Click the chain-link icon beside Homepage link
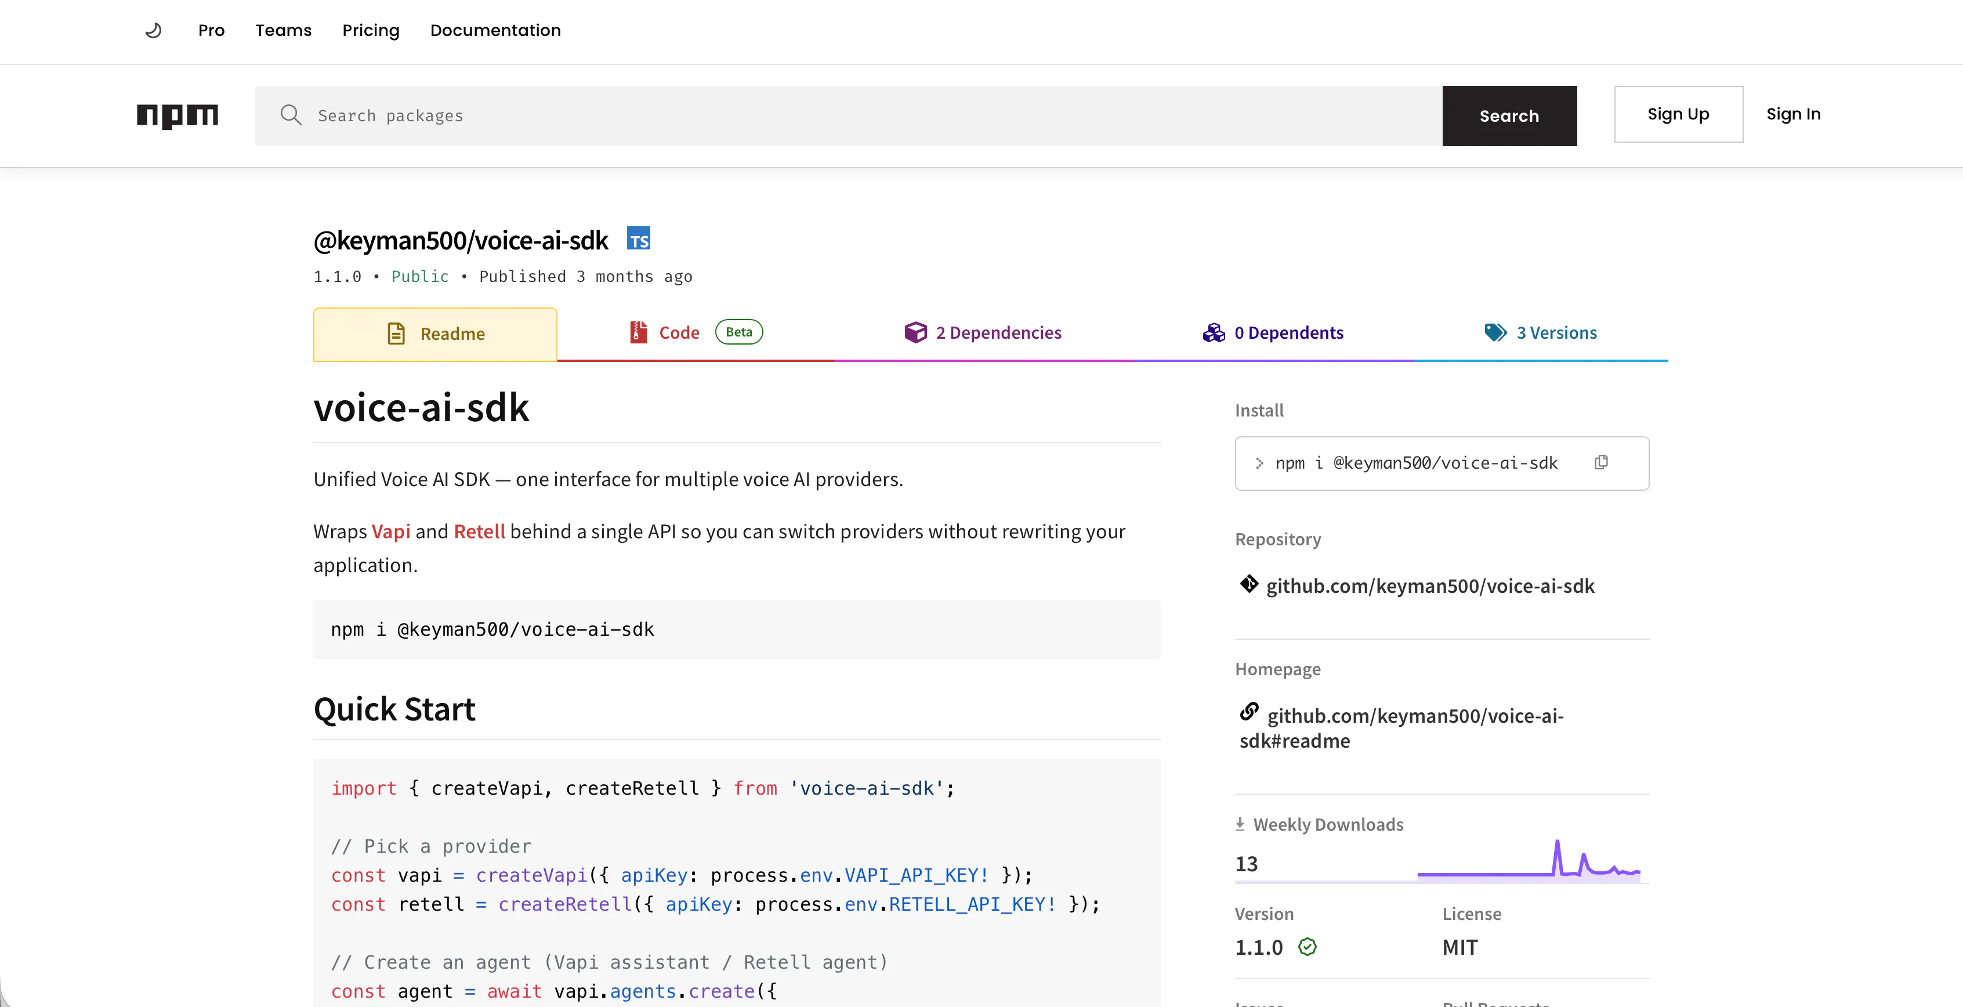The image size is (1963, 1007). (x=1249, y=711)
